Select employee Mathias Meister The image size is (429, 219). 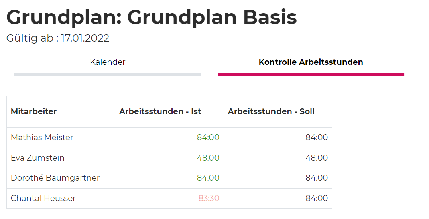tap(42, 137)
